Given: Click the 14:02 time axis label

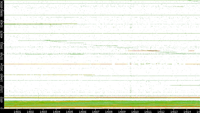Looking at the screenshot, I should pos(30,111).
